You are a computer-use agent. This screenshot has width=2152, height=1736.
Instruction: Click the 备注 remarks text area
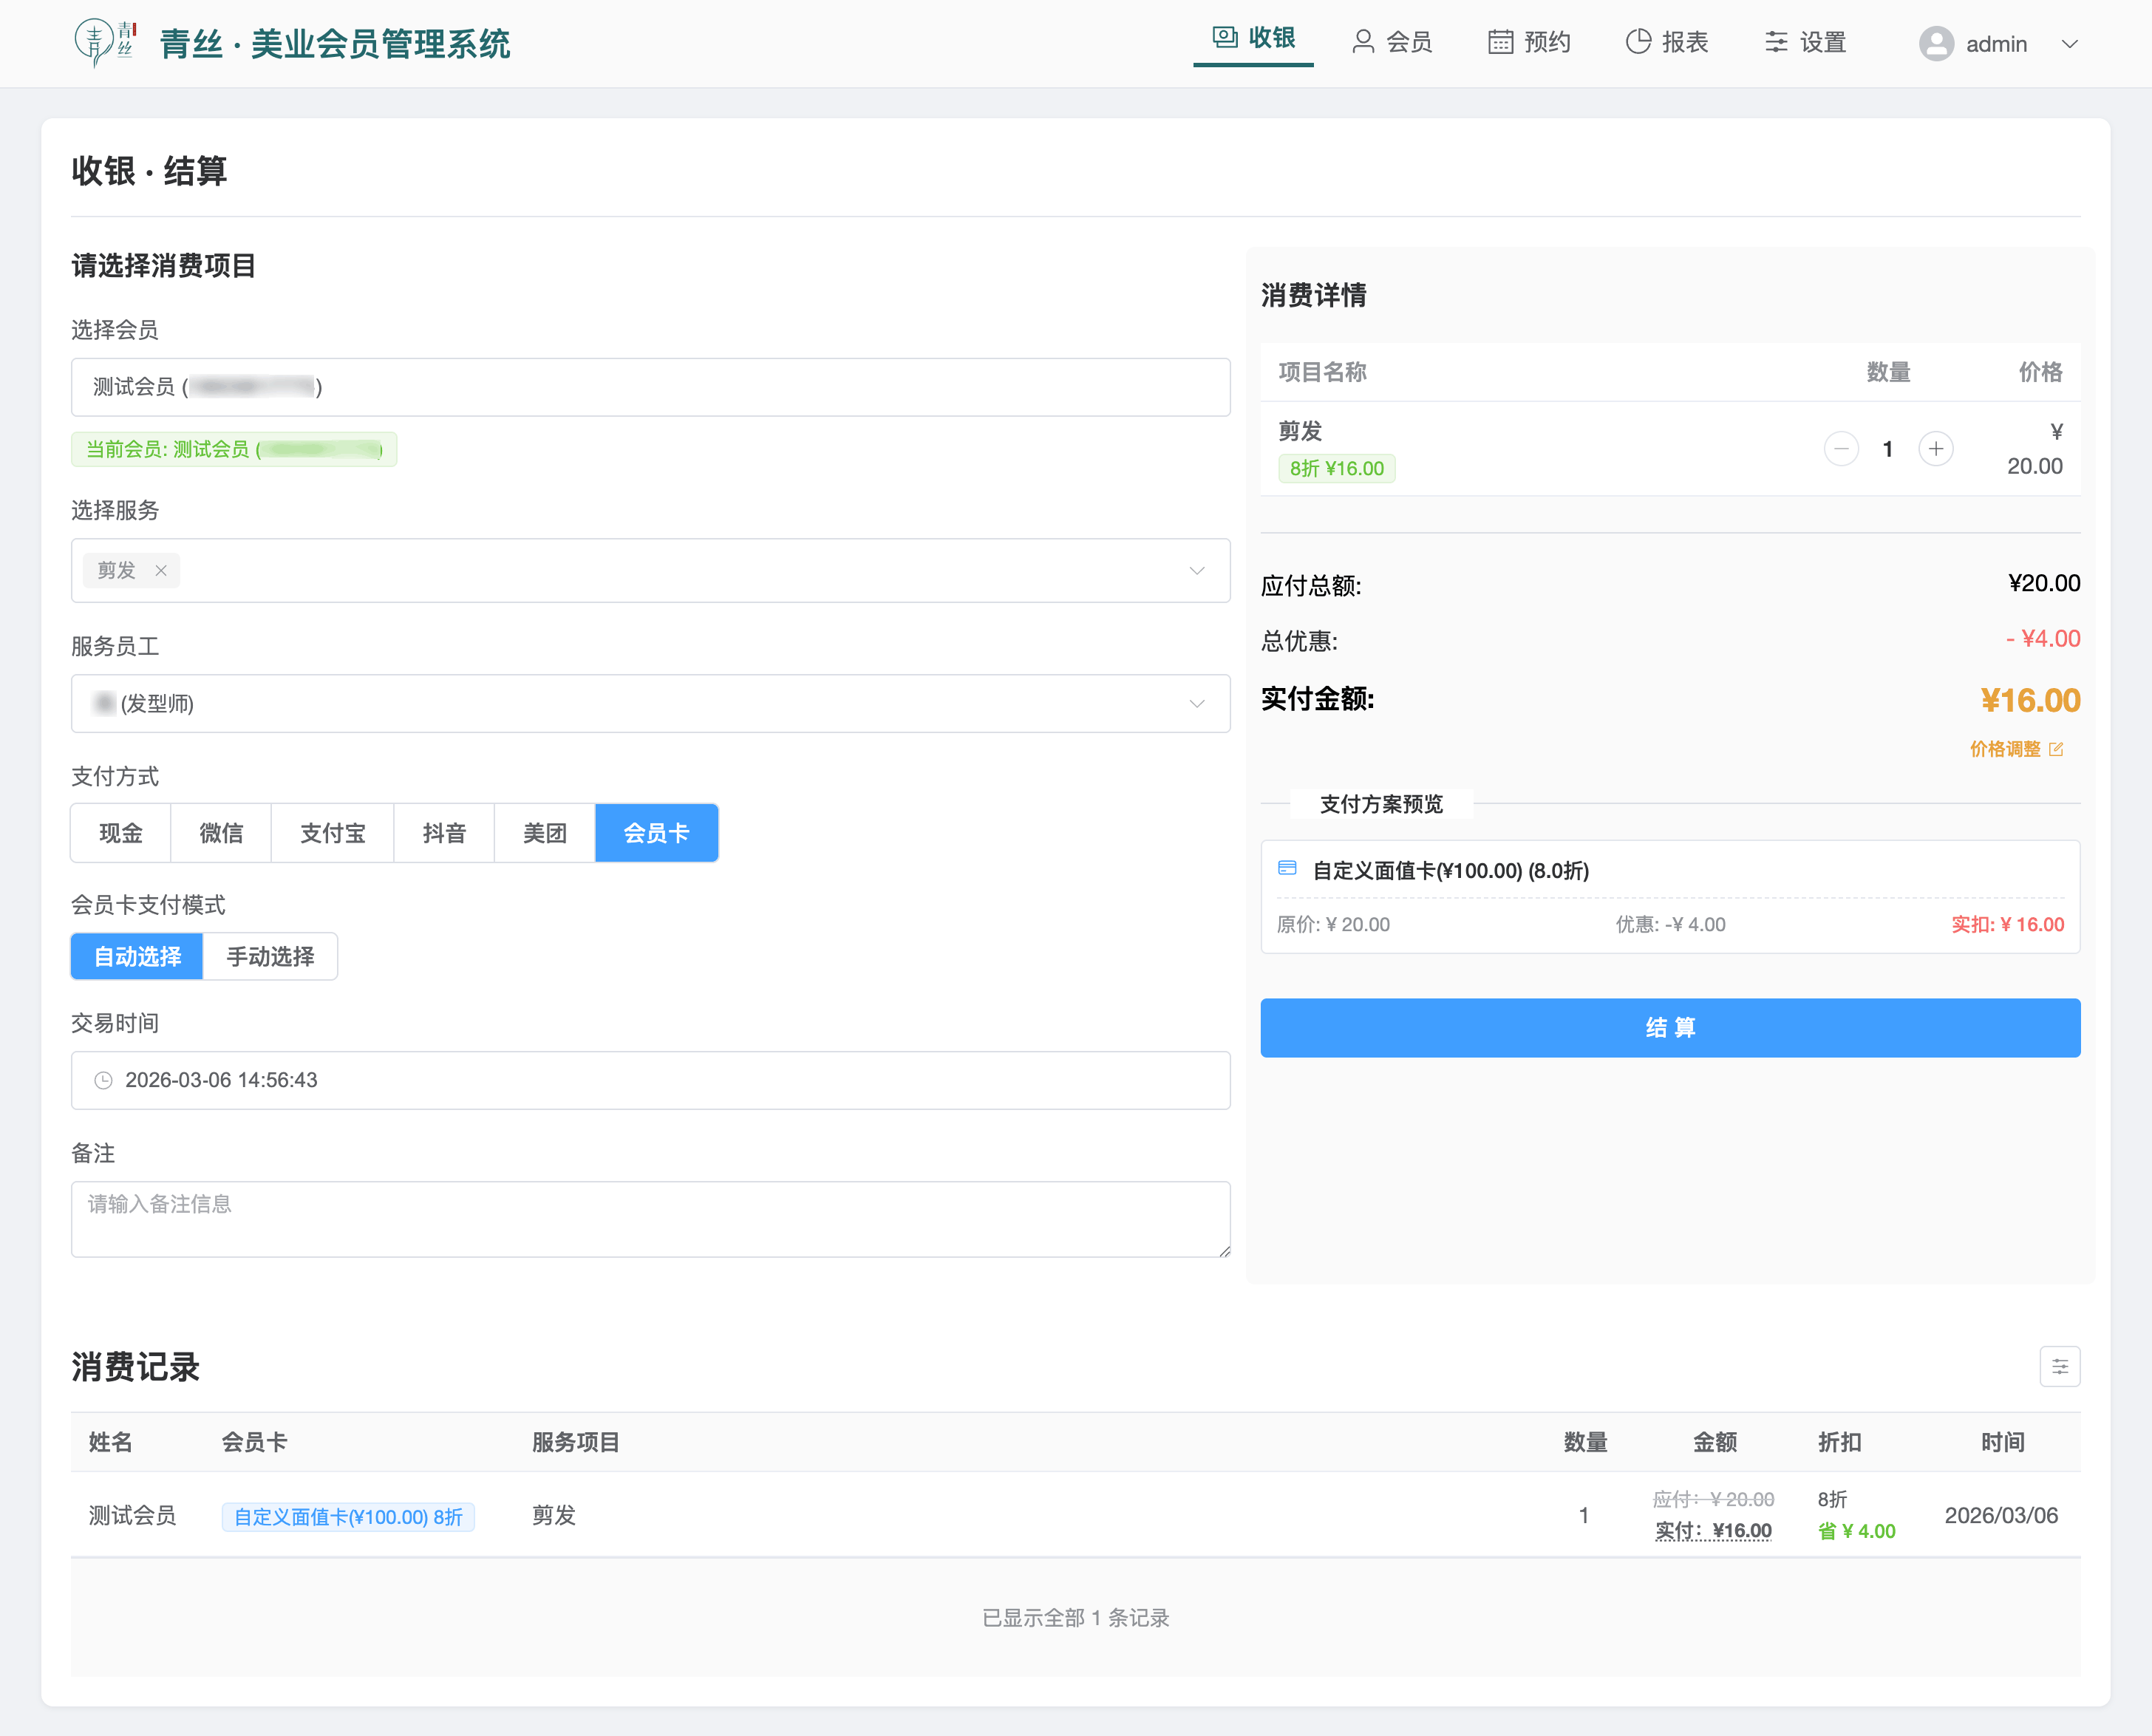click(x=650, y=1220)
